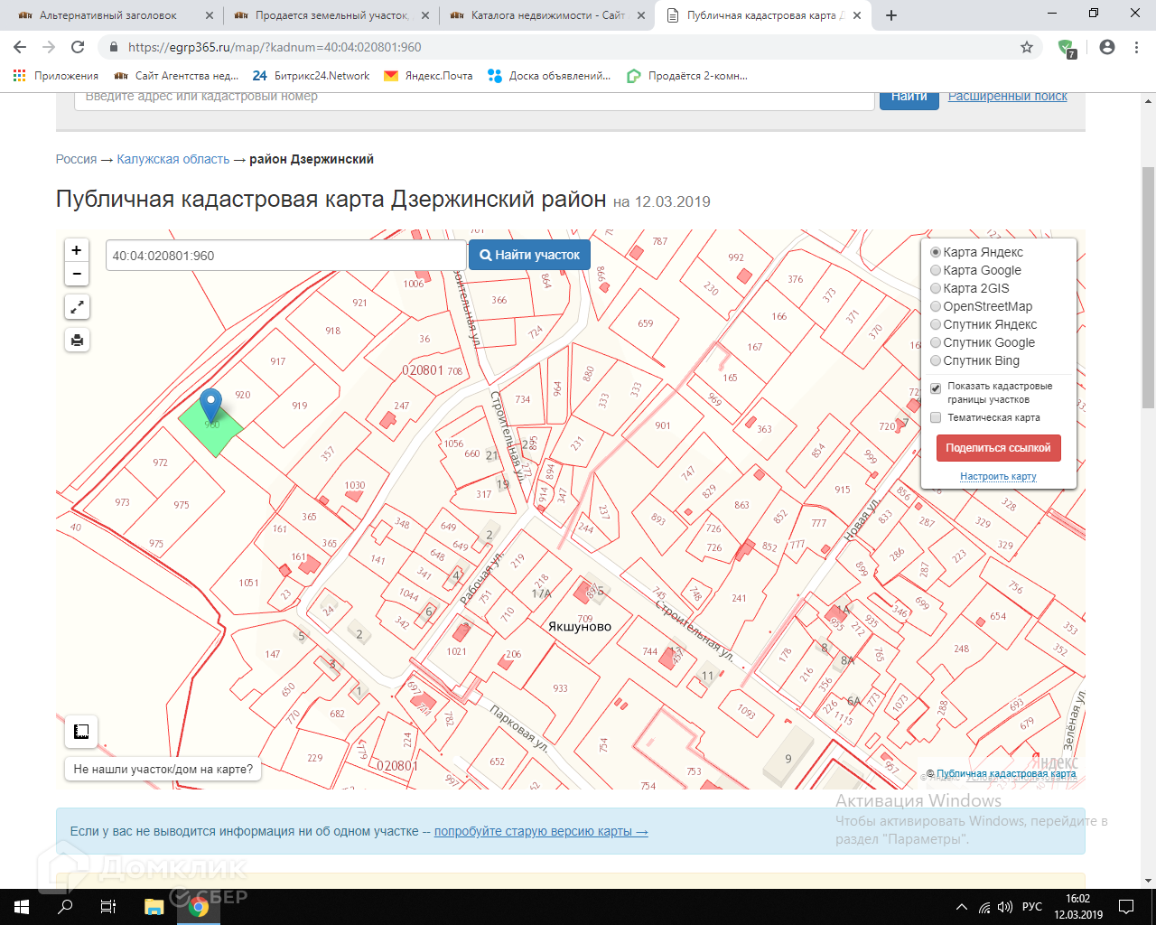Bookmark this page with star icon
The image size is (1156, 925).
point(1027,47)
